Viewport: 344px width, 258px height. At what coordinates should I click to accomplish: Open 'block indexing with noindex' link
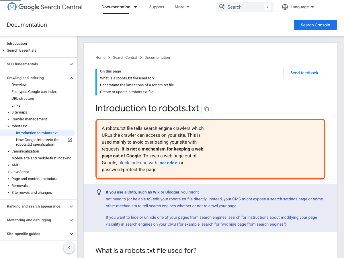(148, 163)
